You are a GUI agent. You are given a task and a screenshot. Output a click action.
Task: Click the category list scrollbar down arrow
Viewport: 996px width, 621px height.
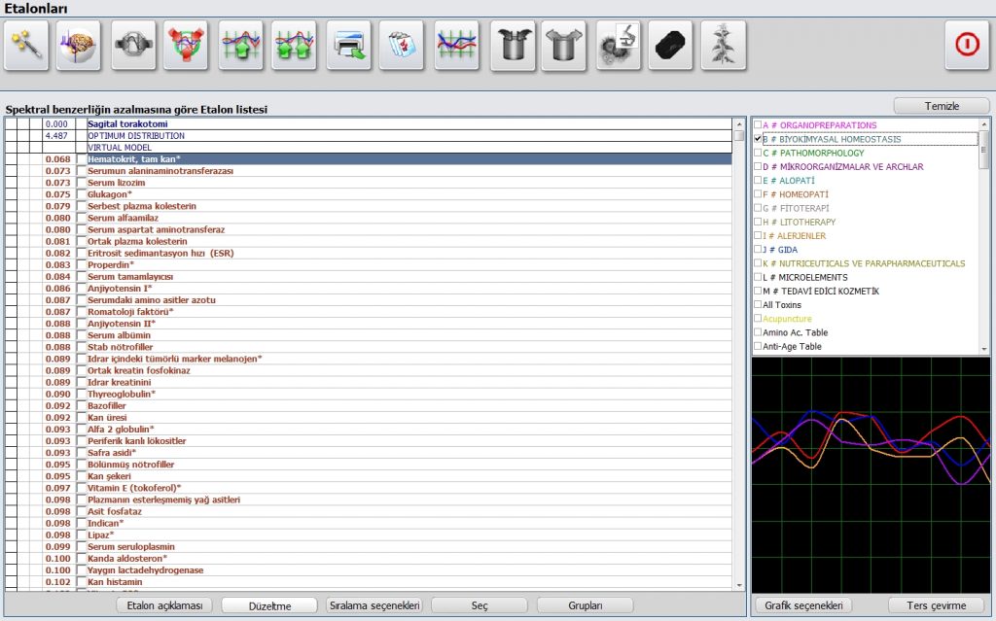984,348
